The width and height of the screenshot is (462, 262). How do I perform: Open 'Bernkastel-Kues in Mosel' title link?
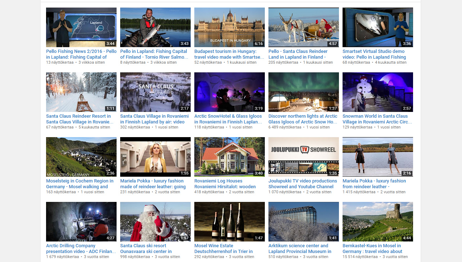(372, 248)
